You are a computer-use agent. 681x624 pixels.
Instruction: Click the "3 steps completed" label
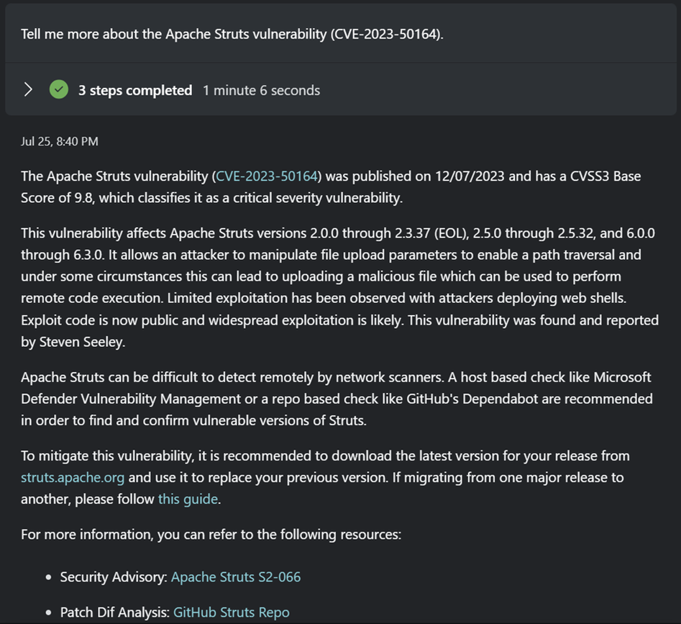[135, 90]
